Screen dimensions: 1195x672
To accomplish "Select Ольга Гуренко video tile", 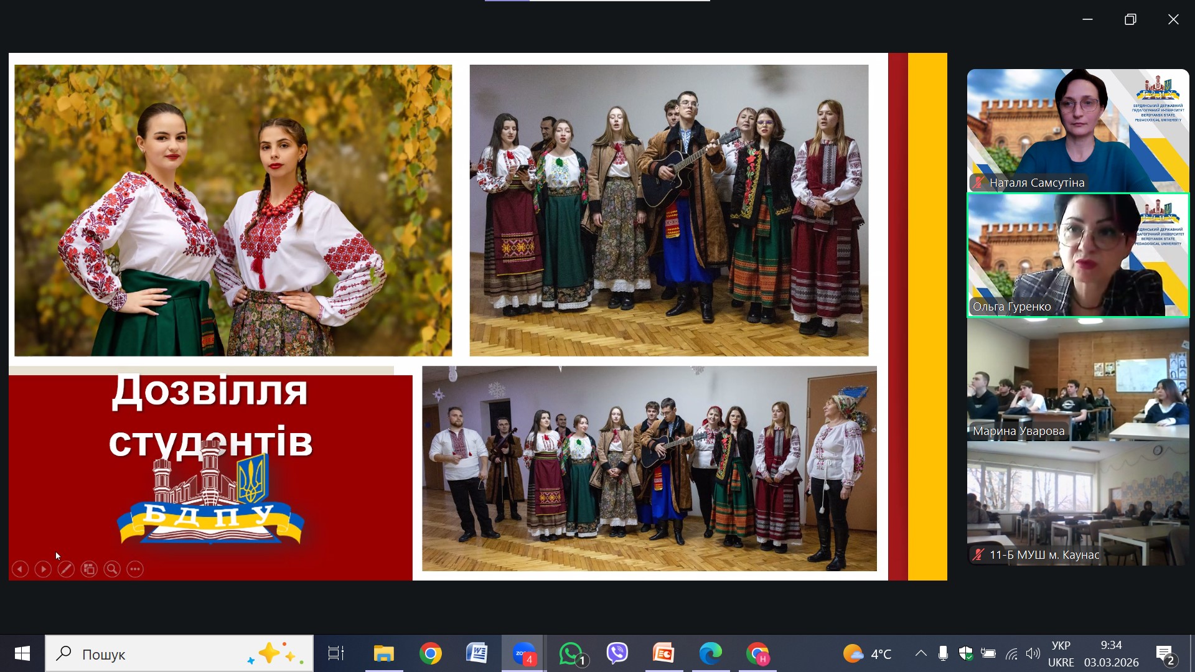I will [x=1077, y=255].
